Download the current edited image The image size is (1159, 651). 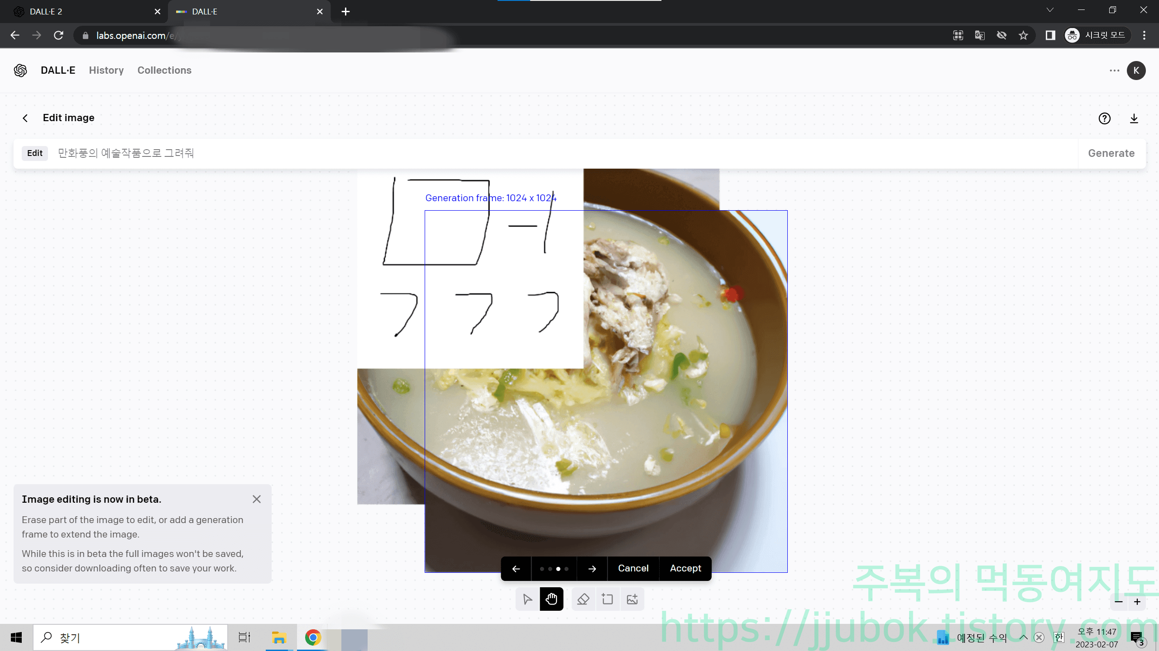click(x=1134, y=118)
